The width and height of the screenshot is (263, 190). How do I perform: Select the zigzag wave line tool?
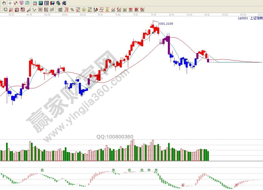(35, 10)
